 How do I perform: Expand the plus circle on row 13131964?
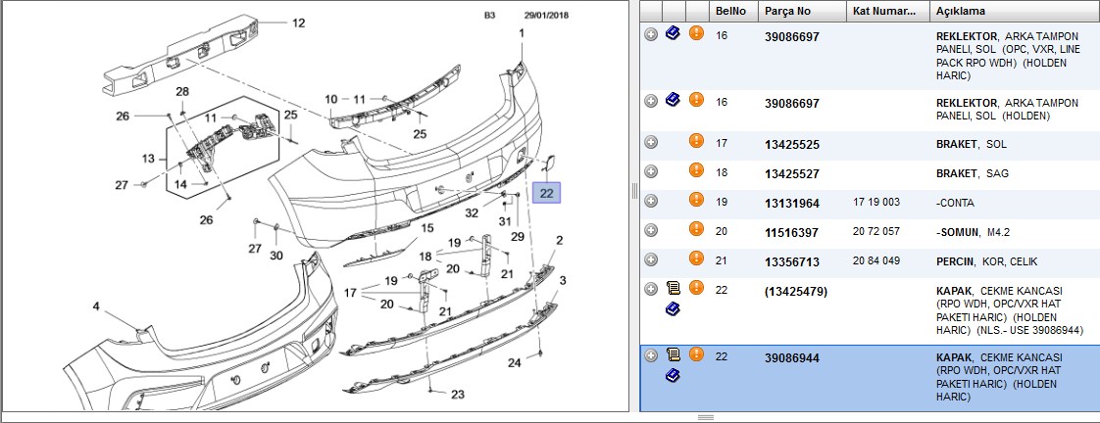(651, 201)
